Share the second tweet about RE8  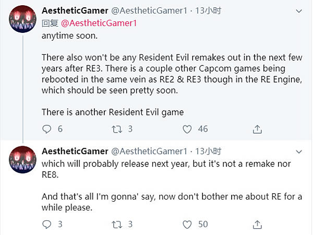click(257, 224)
